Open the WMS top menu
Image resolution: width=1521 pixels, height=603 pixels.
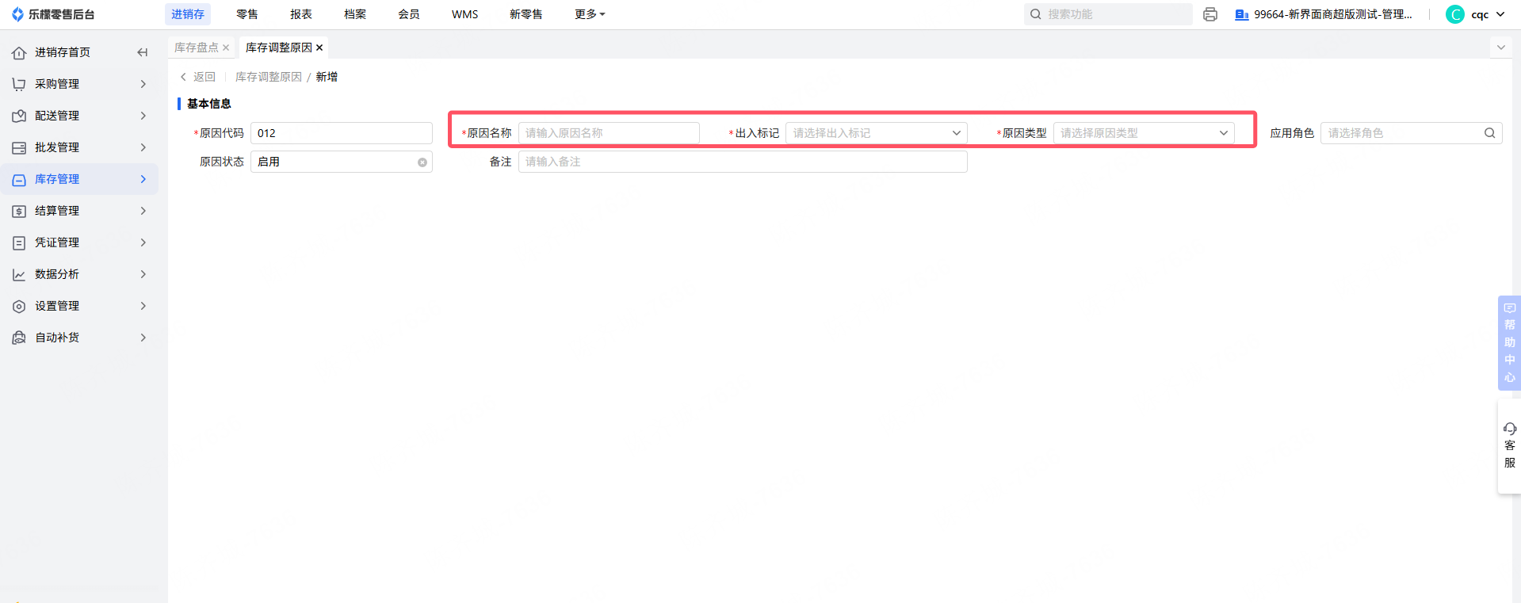pyautogui.click(x=465, y=14)
